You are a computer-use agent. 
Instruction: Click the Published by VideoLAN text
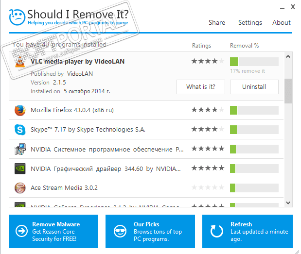pos(62,74)
